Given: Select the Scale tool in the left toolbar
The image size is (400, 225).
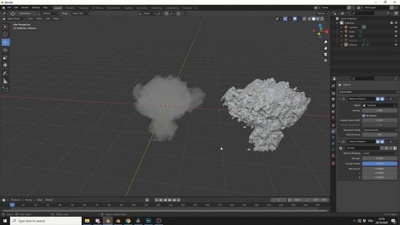Looking at the screenshot, I should (5, 57).
